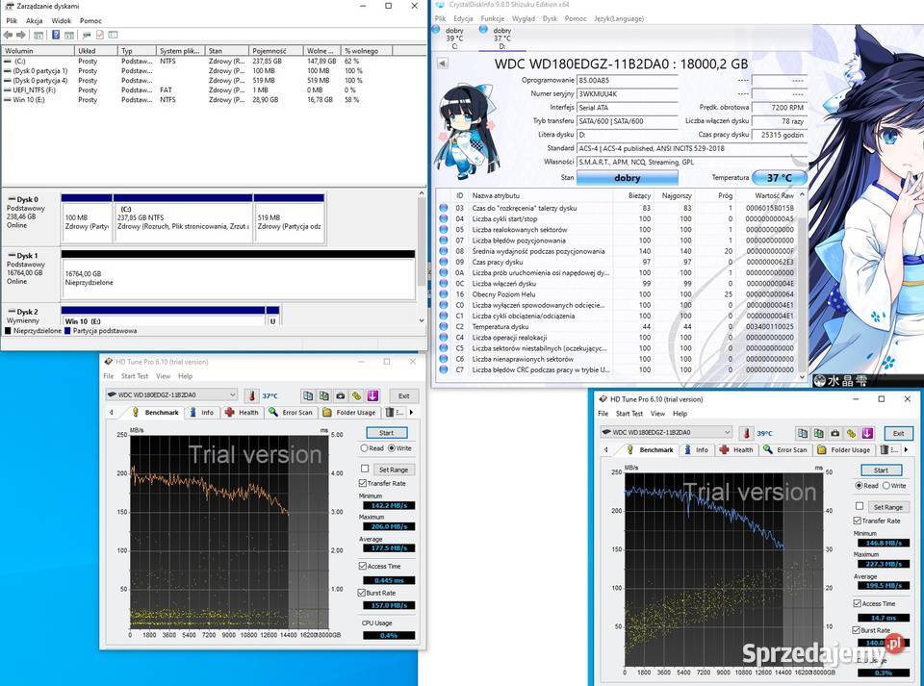Select Read radio button in right HD Tune
Image resolution: width=924 pixels, height=686 pixels.
pos(860,486)
